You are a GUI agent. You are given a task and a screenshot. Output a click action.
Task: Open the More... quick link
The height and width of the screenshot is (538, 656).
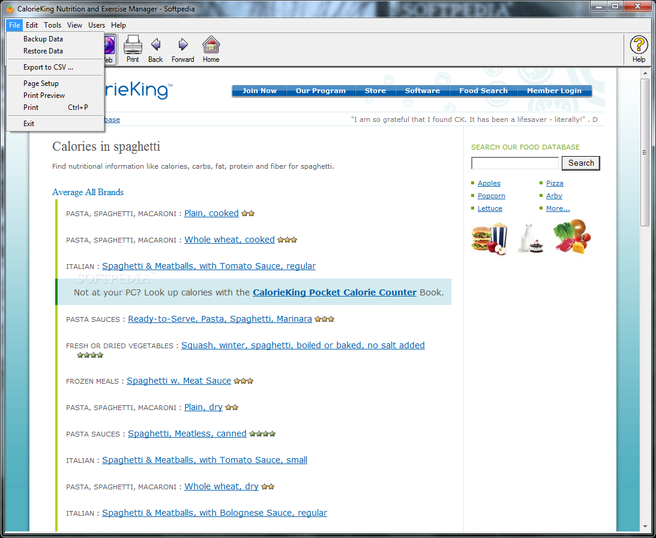pyautogui.click(x=558, y=208)
